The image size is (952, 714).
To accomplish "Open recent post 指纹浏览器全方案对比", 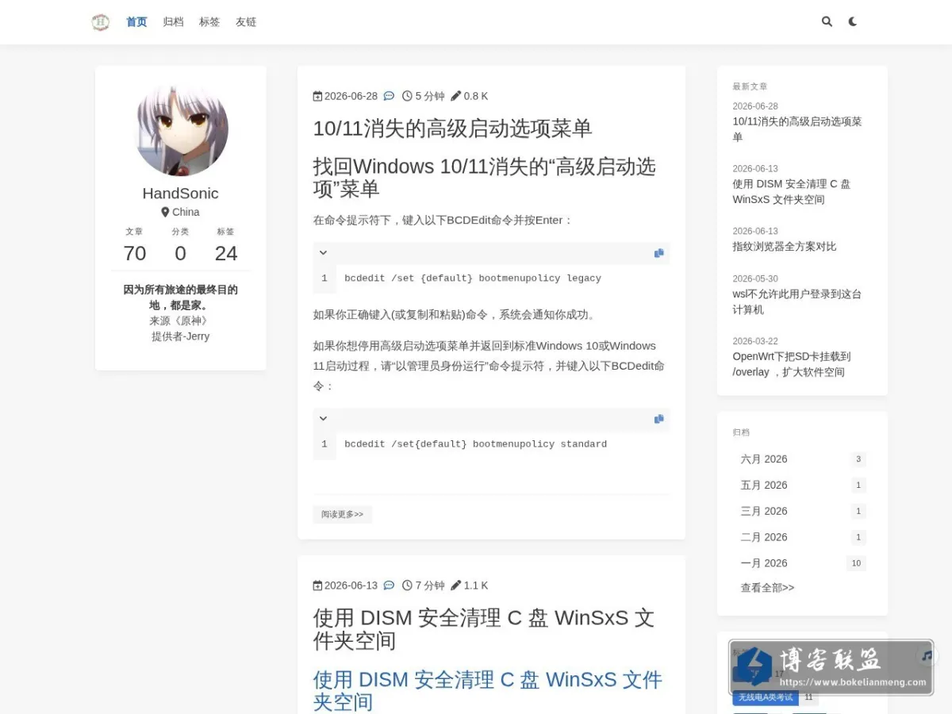I will coord(784,247).
